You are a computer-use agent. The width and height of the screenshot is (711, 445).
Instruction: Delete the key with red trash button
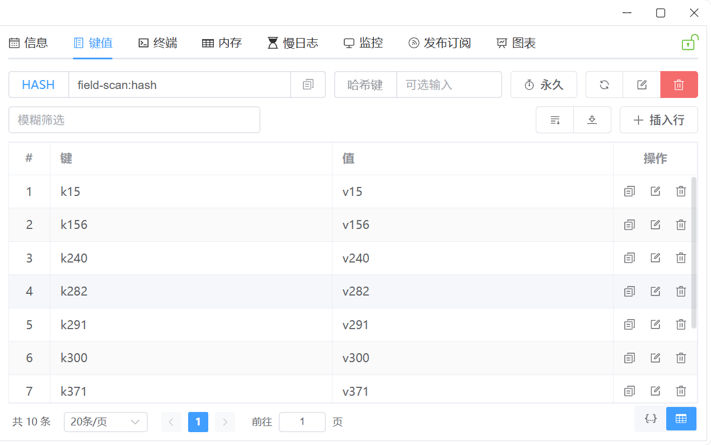679,85
